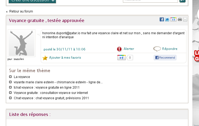Open sasolini's avatar picture

(x=22, y=43)
